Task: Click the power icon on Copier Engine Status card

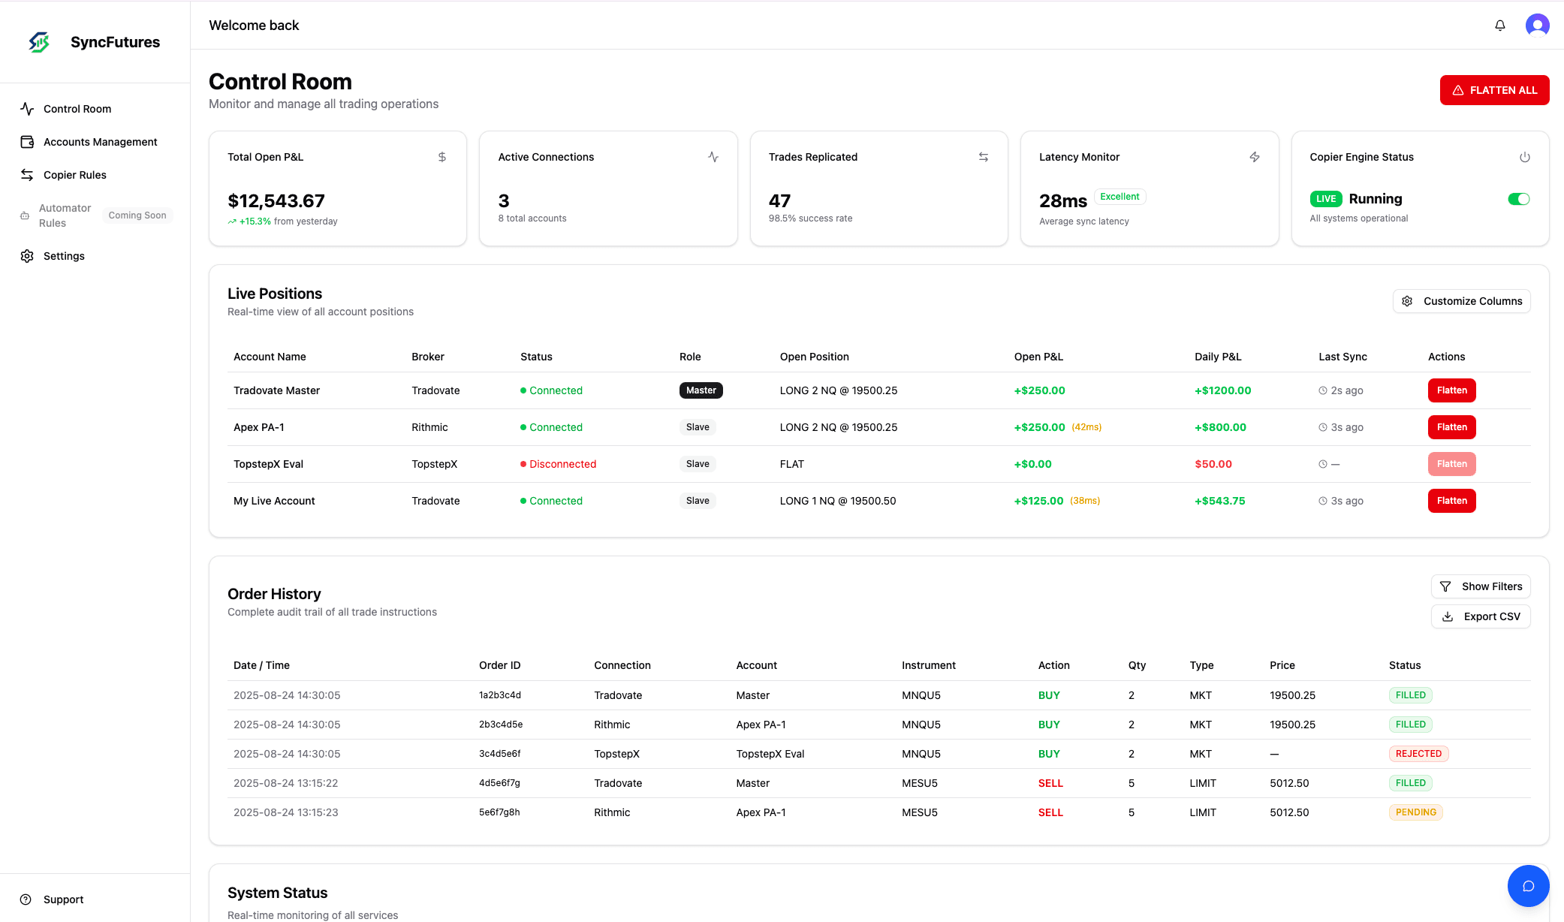Action: 1524,157
